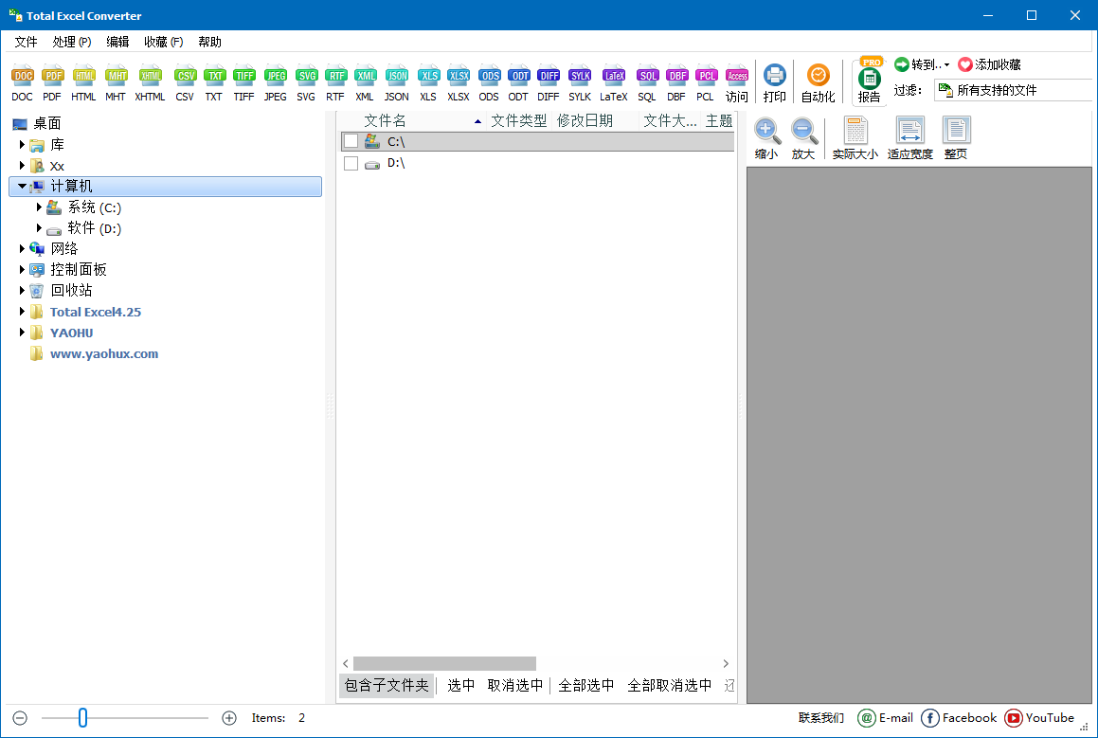This screenshot has height=738, width=1098.
Task: Open the 文件 menu
Action: pyautogui.click(x=26, y=42)
